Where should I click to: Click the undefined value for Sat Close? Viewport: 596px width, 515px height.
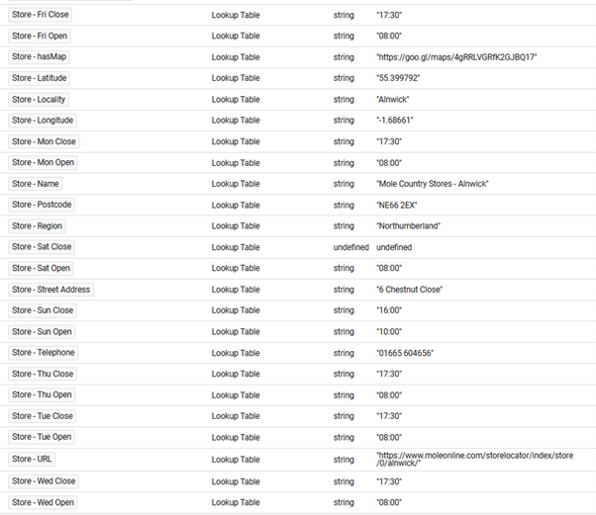394,247
